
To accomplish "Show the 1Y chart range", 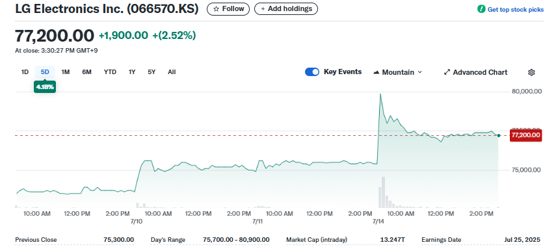I will [132, 72].
